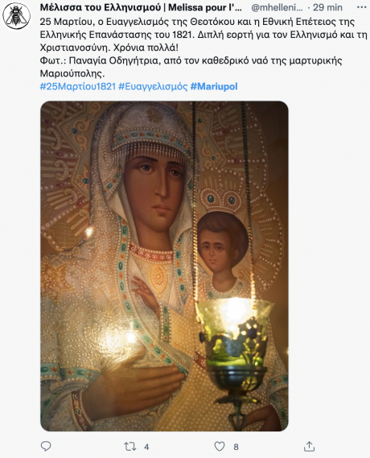Open the #25Μαρτίου1821 hashtag
This screenshot has height=458, width=370.
tap(77, 86)
